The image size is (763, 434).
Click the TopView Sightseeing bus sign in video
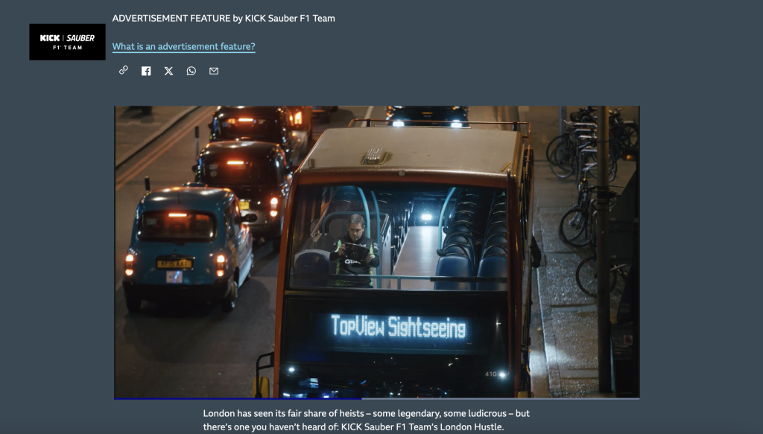click(399, 328)
